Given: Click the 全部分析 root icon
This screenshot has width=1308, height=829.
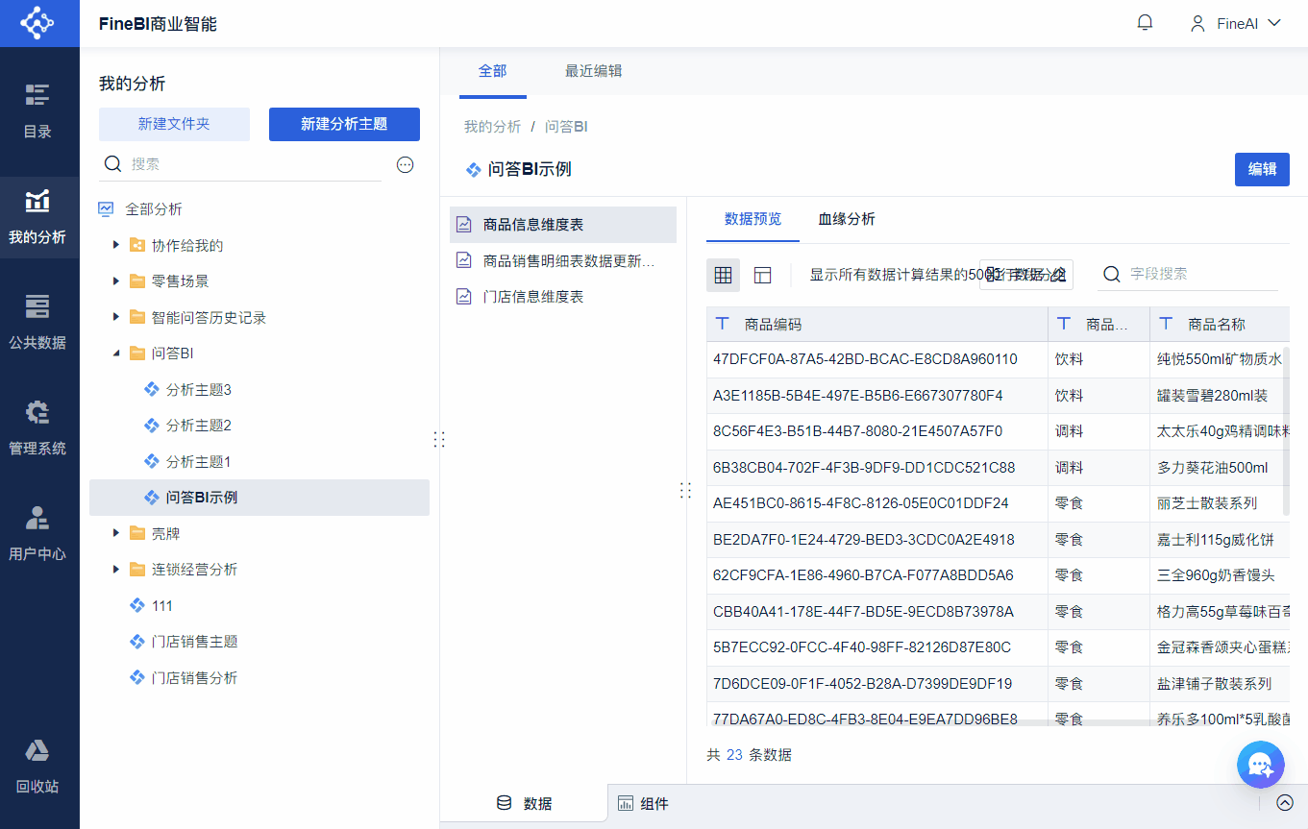Looking at the screenshot, I should point(107,209).
